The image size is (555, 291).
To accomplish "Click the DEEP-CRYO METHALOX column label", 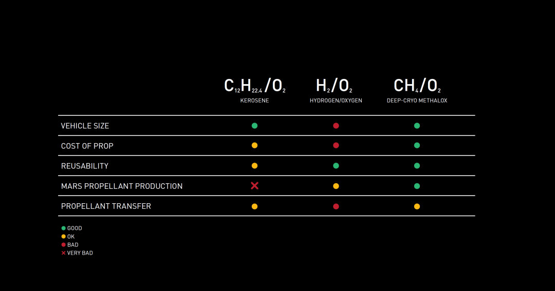I will pos(417,101).
